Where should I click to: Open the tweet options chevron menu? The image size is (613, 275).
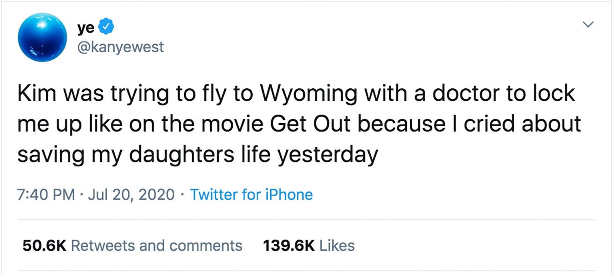click(x=588, y=25)
